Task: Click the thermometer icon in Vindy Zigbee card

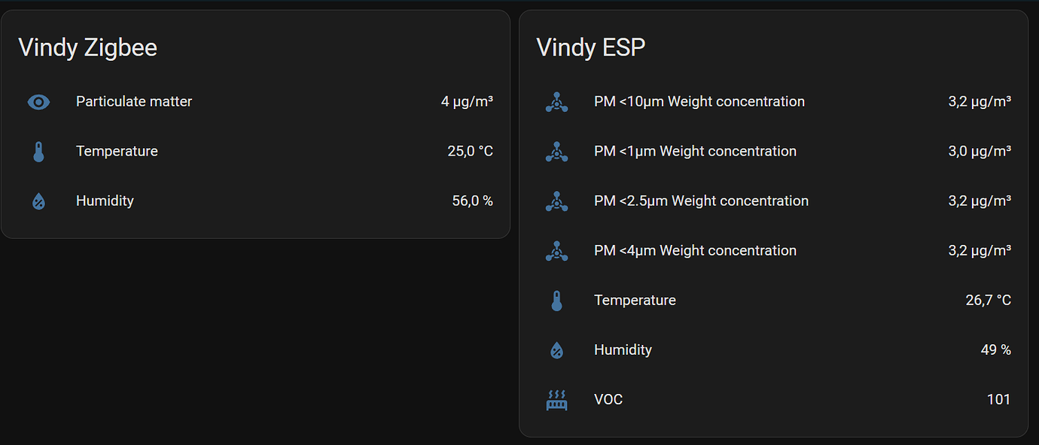Action: tap(38, 151)
